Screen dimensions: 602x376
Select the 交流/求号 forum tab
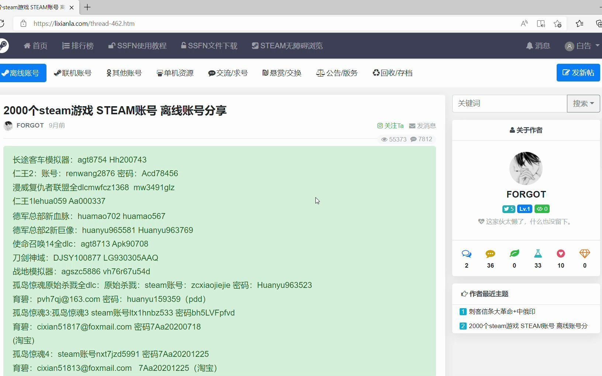(228, 73)
